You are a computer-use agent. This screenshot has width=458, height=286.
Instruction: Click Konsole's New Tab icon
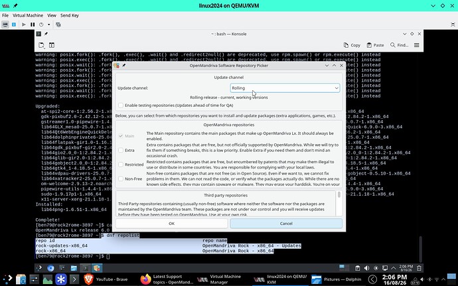[x=41, y=45]
